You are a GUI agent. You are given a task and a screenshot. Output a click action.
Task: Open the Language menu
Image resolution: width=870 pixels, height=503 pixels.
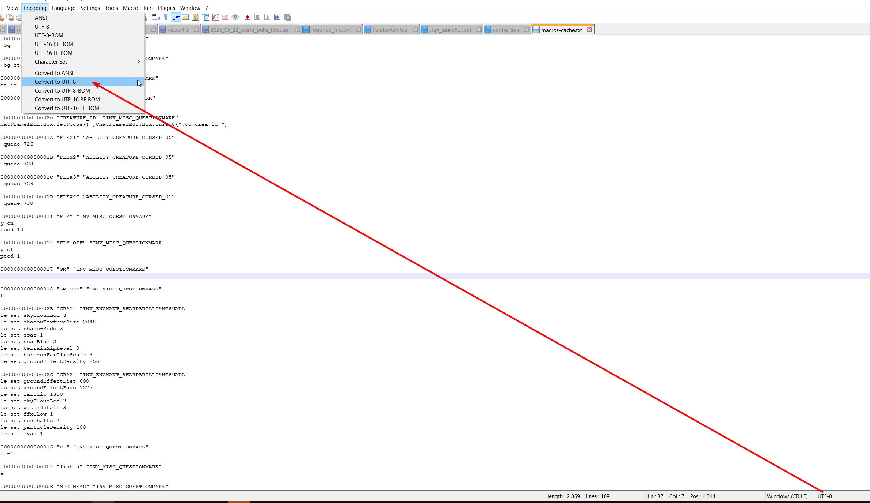(x=63, y=8)
